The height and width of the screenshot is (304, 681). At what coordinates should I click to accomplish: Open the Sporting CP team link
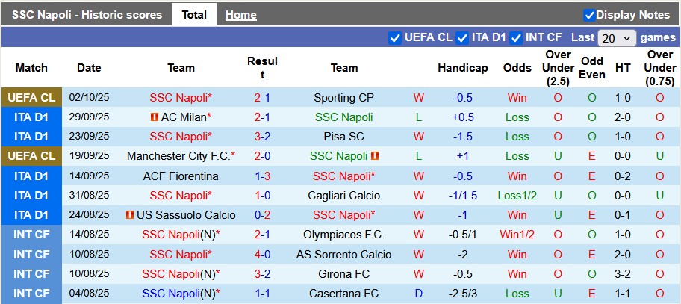point(343,98)
